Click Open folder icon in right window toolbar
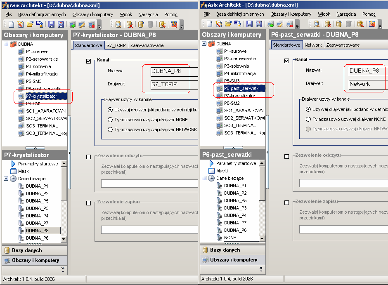This screenshot has height=285, width=388. pos(228,24)
